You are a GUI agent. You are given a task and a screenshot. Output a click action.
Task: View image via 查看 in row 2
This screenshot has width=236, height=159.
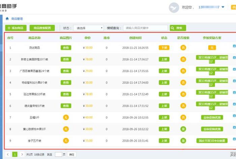click(x=66, y=59)
